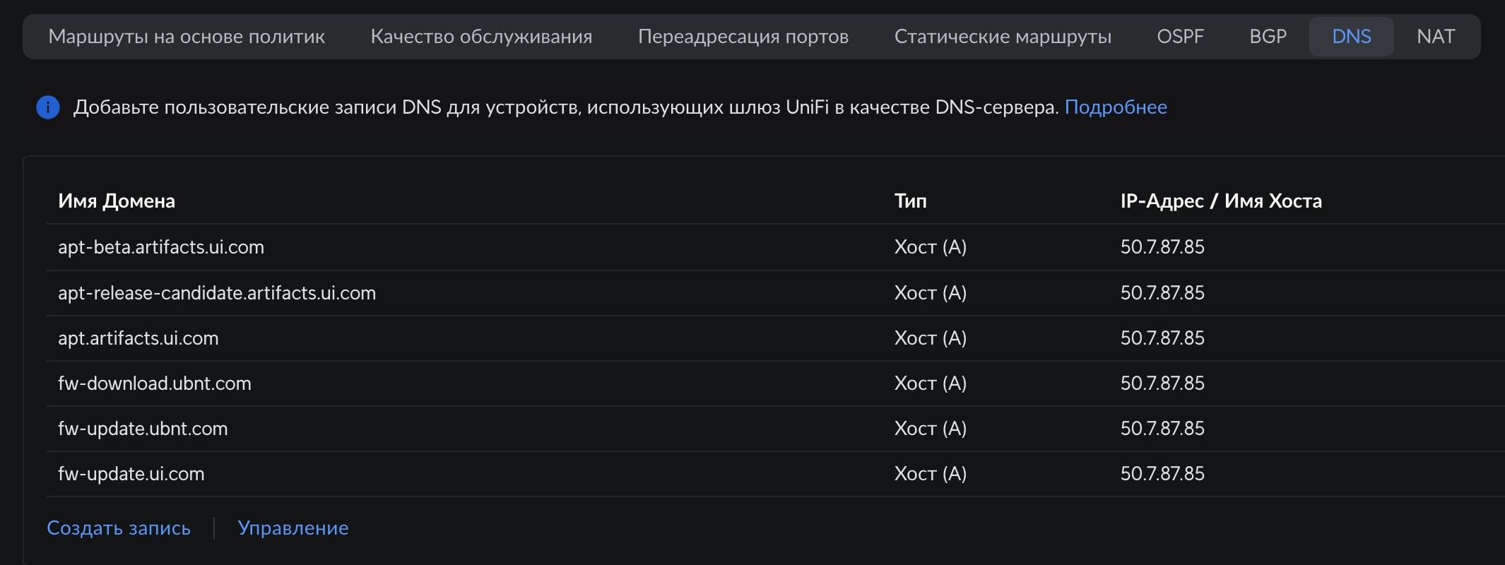This screenshot has height=565, width=1505.
Task: Click the fw-update.ui.com record
Action: (131, 474)
